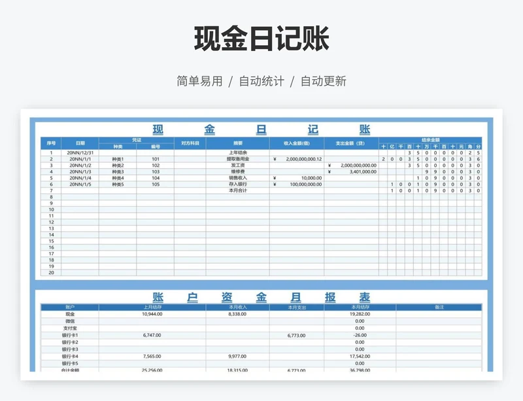This screenshot has width=523, height=401.
Task: Select the '序号' column header
Action: [51, 143]
